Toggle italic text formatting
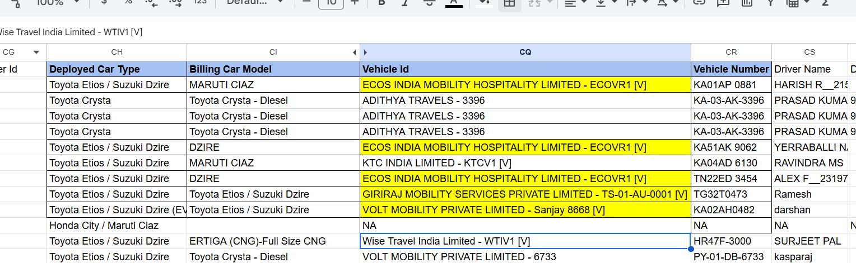 pyautogui.click(x=405, y=2)
